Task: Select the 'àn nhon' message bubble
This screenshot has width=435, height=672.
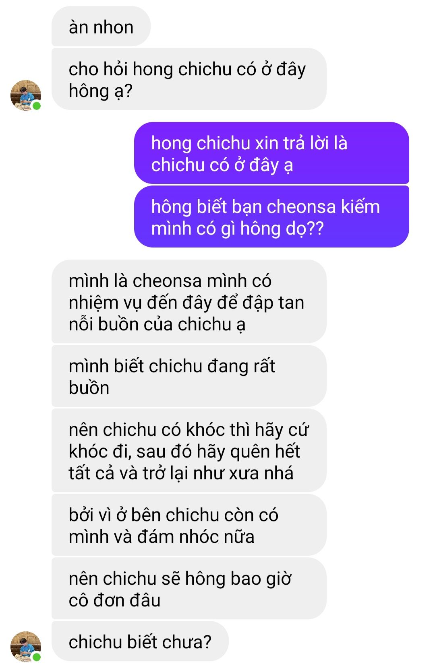Action: point(101,27)
